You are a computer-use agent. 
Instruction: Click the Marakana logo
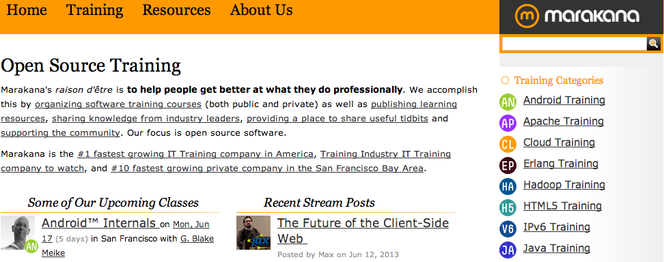pyautogui.click(x=577, y=16)
